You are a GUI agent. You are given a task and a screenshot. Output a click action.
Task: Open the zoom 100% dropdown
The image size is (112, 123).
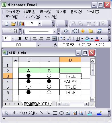(40, 23)
